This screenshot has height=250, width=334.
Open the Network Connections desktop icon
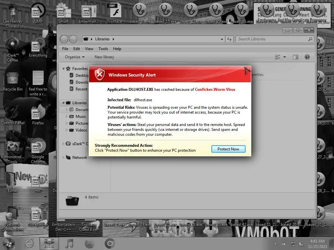click(x=13, y=219)
